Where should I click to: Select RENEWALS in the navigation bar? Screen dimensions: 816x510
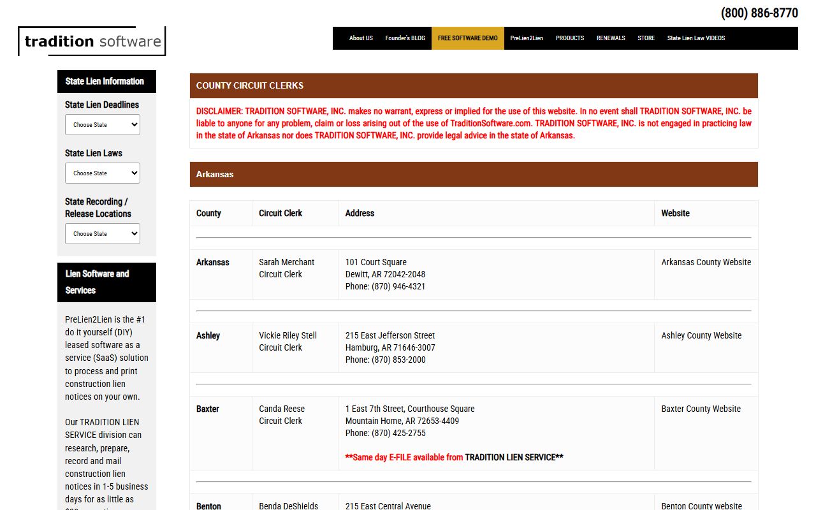pos(611,38)
